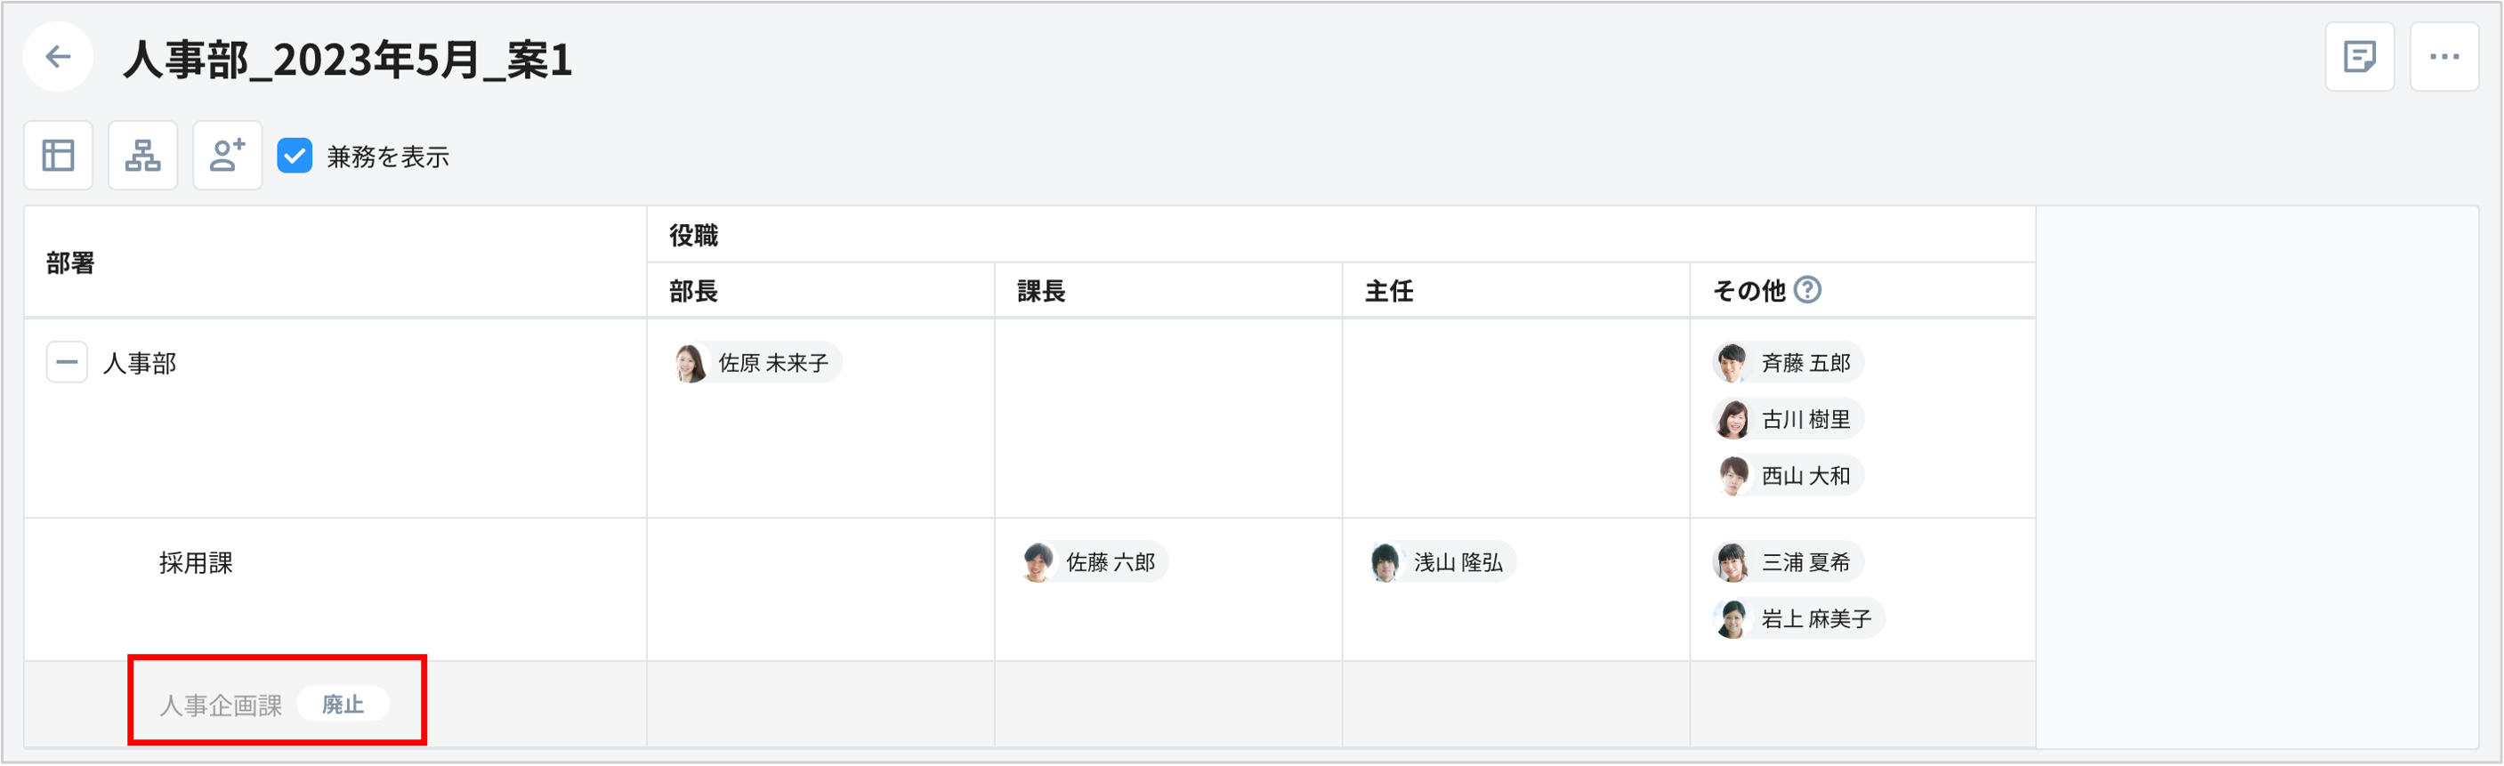Select 斉藤 五郎 in その他 column

1787,361
